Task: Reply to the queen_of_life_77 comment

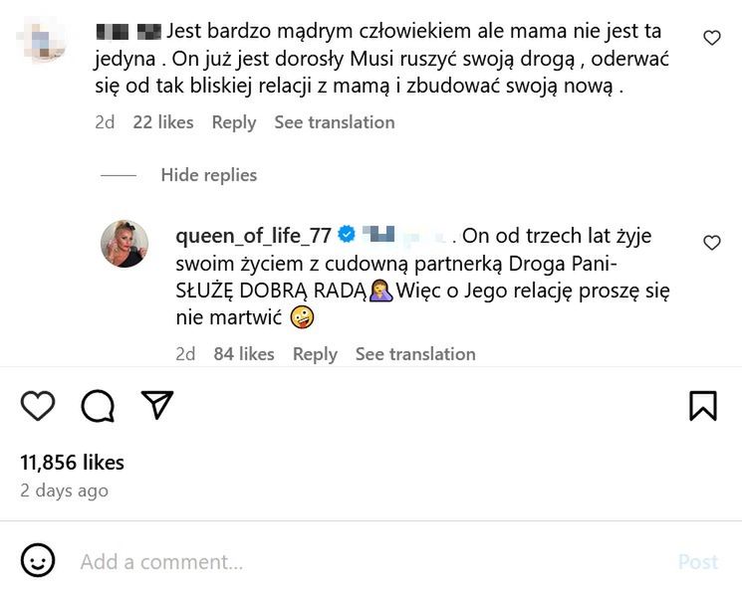Action: 315,354
